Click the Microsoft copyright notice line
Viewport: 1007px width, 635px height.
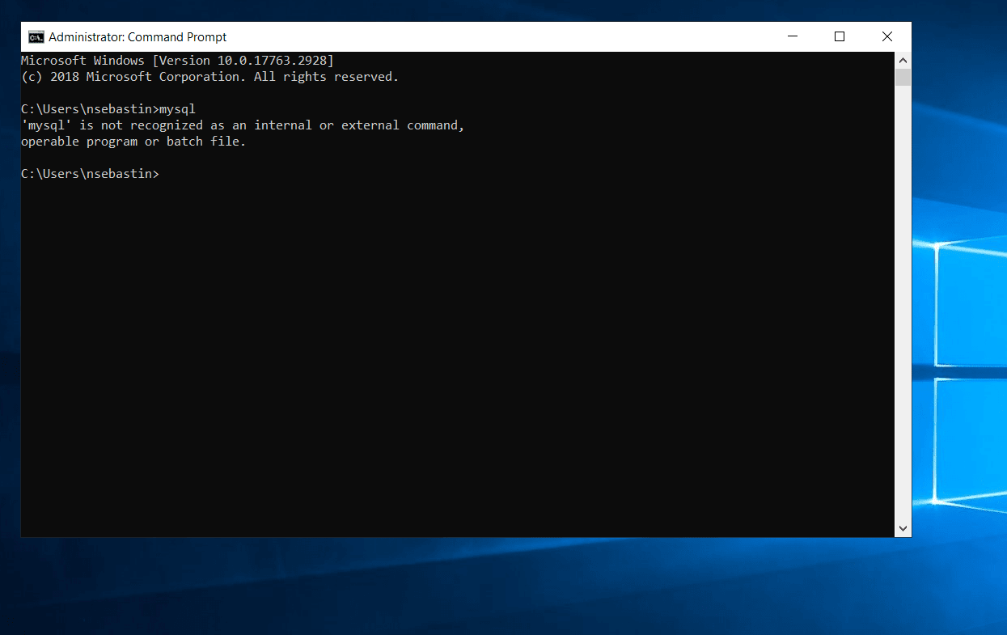pos(209,76)
